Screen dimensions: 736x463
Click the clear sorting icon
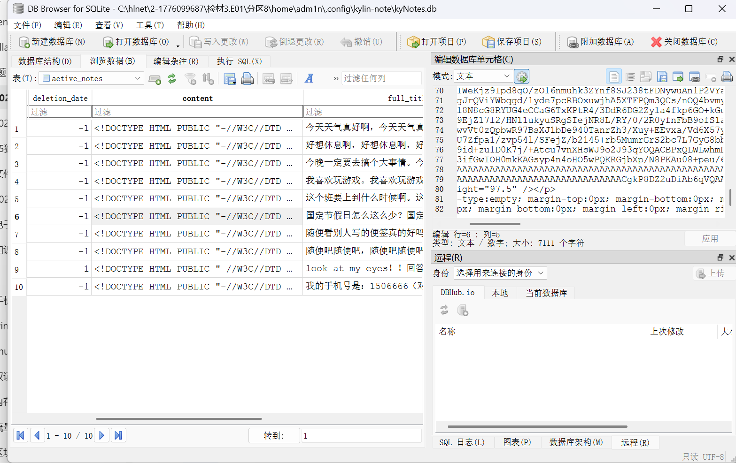pyautogui.click(x=208, y=79)
